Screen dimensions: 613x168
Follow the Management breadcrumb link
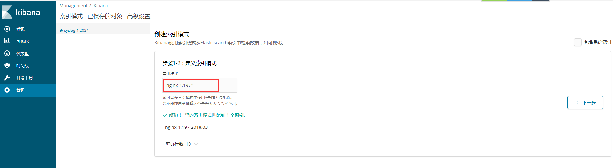pyautogui.click(x=73, y=6)
